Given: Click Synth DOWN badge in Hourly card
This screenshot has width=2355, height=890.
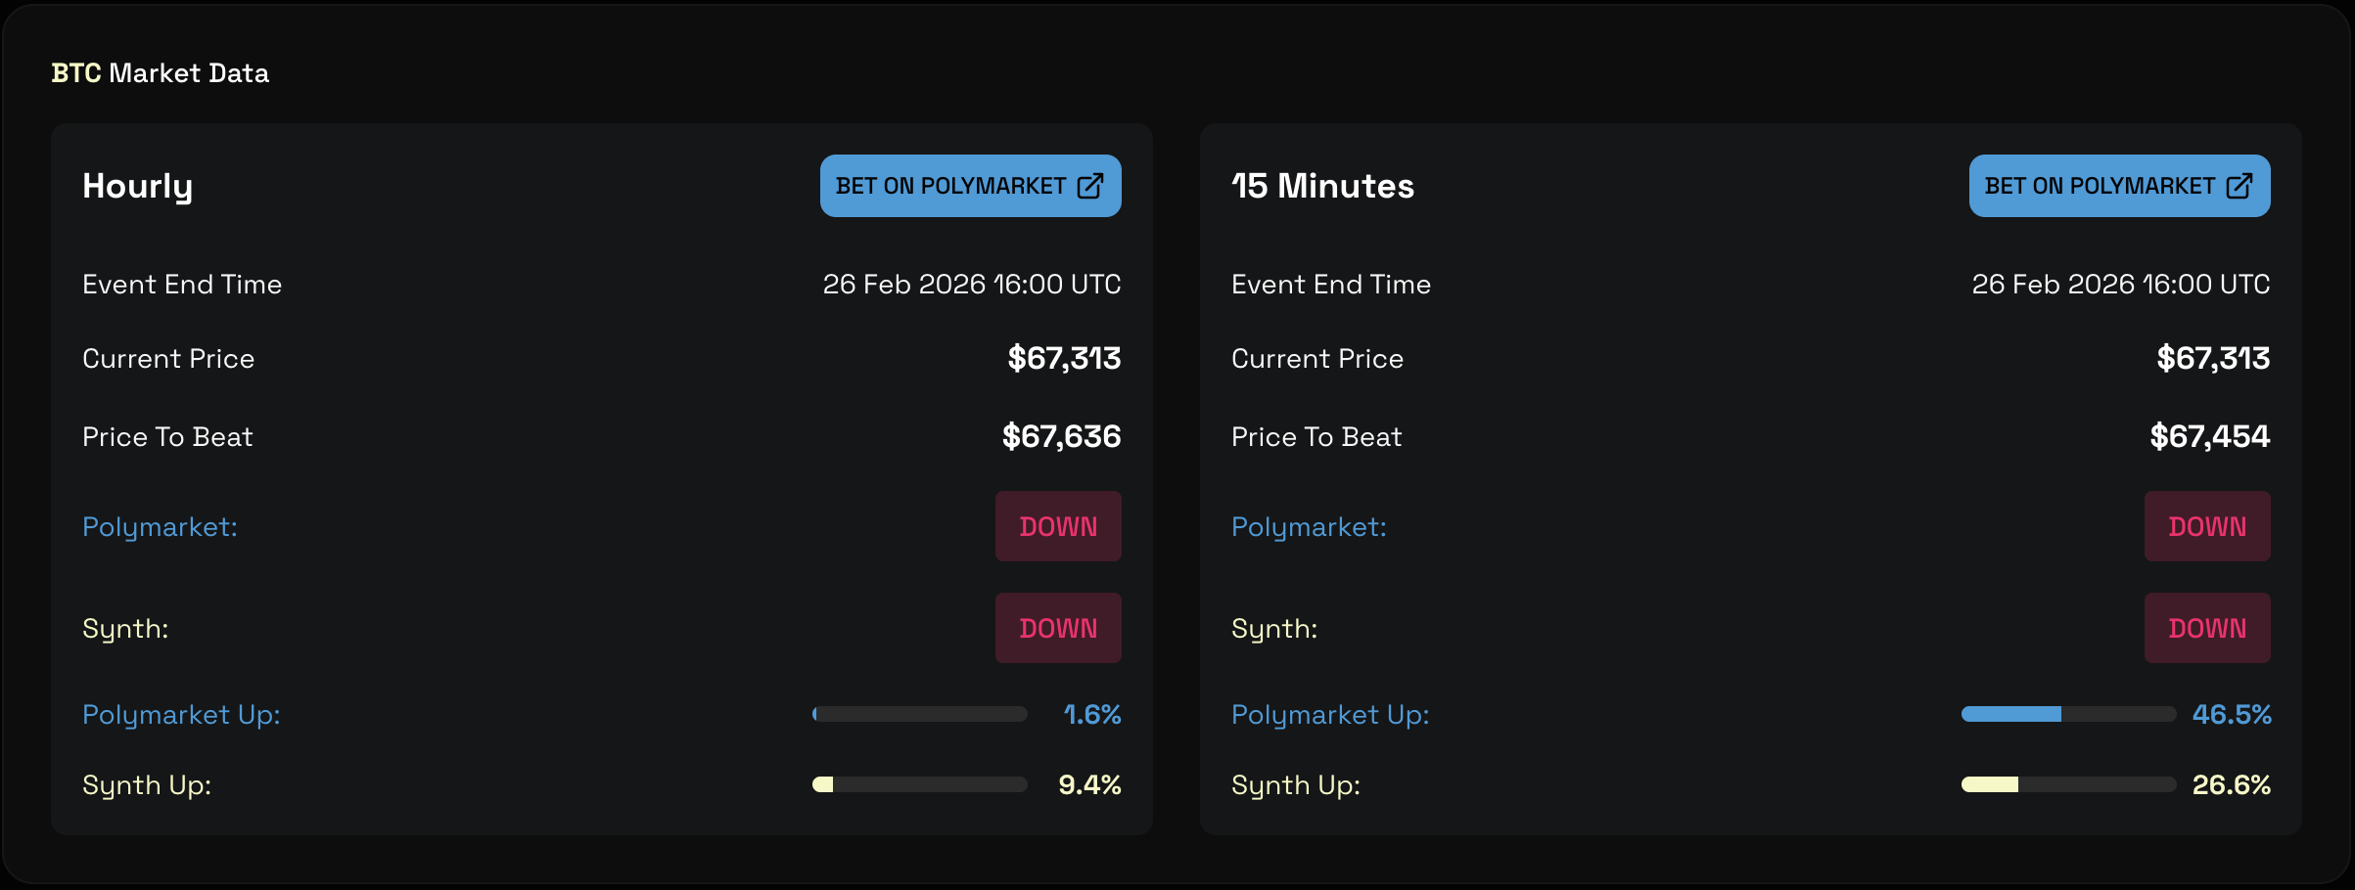Looking at the screenshot, I should point(1058,628).
